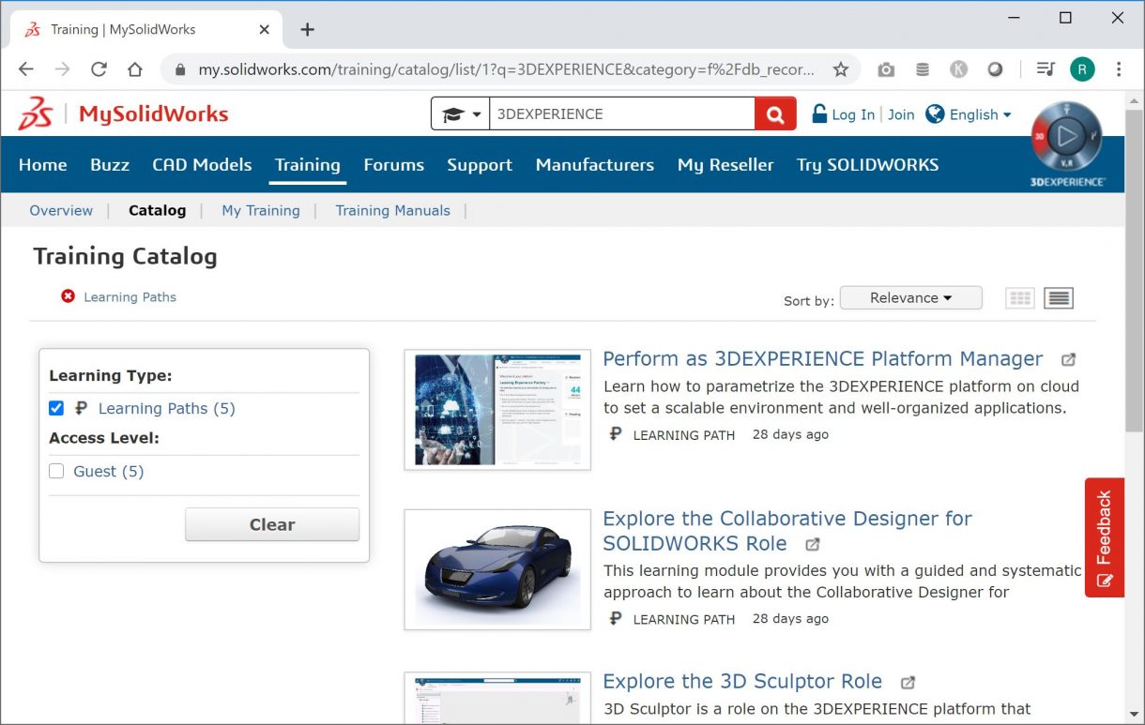The width and height of the screenshot is (1145, 725).
Task: Check the Guest access level checkbox
Action: 56,471
